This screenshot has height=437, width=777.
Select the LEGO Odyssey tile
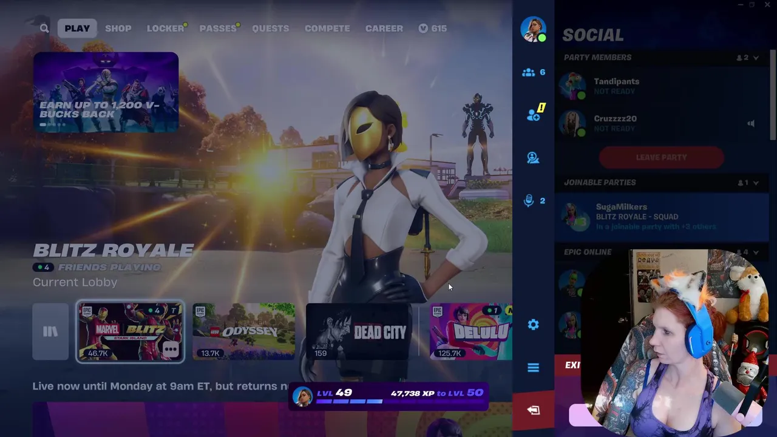coord(243,331)
